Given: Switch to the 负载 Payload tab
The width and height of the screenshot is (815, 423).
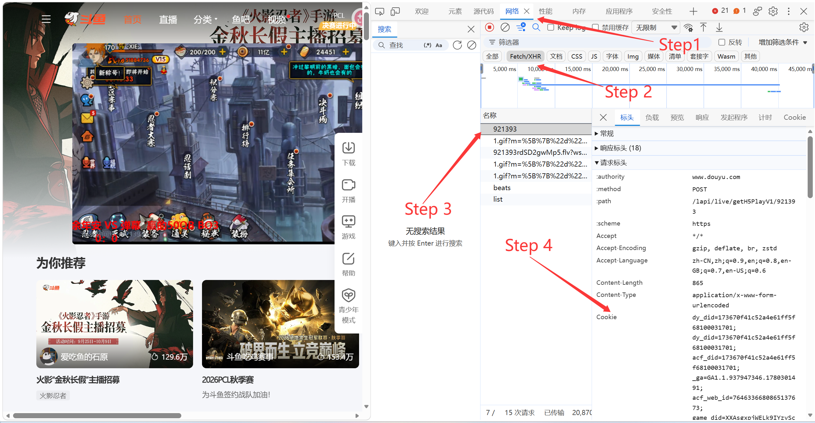Looking at the screenshot, I should (x=652, y=118).
